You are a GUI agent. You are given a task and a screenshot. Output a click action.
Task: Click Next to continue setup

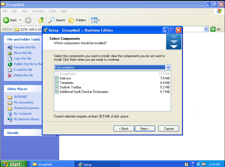(145, 129)
